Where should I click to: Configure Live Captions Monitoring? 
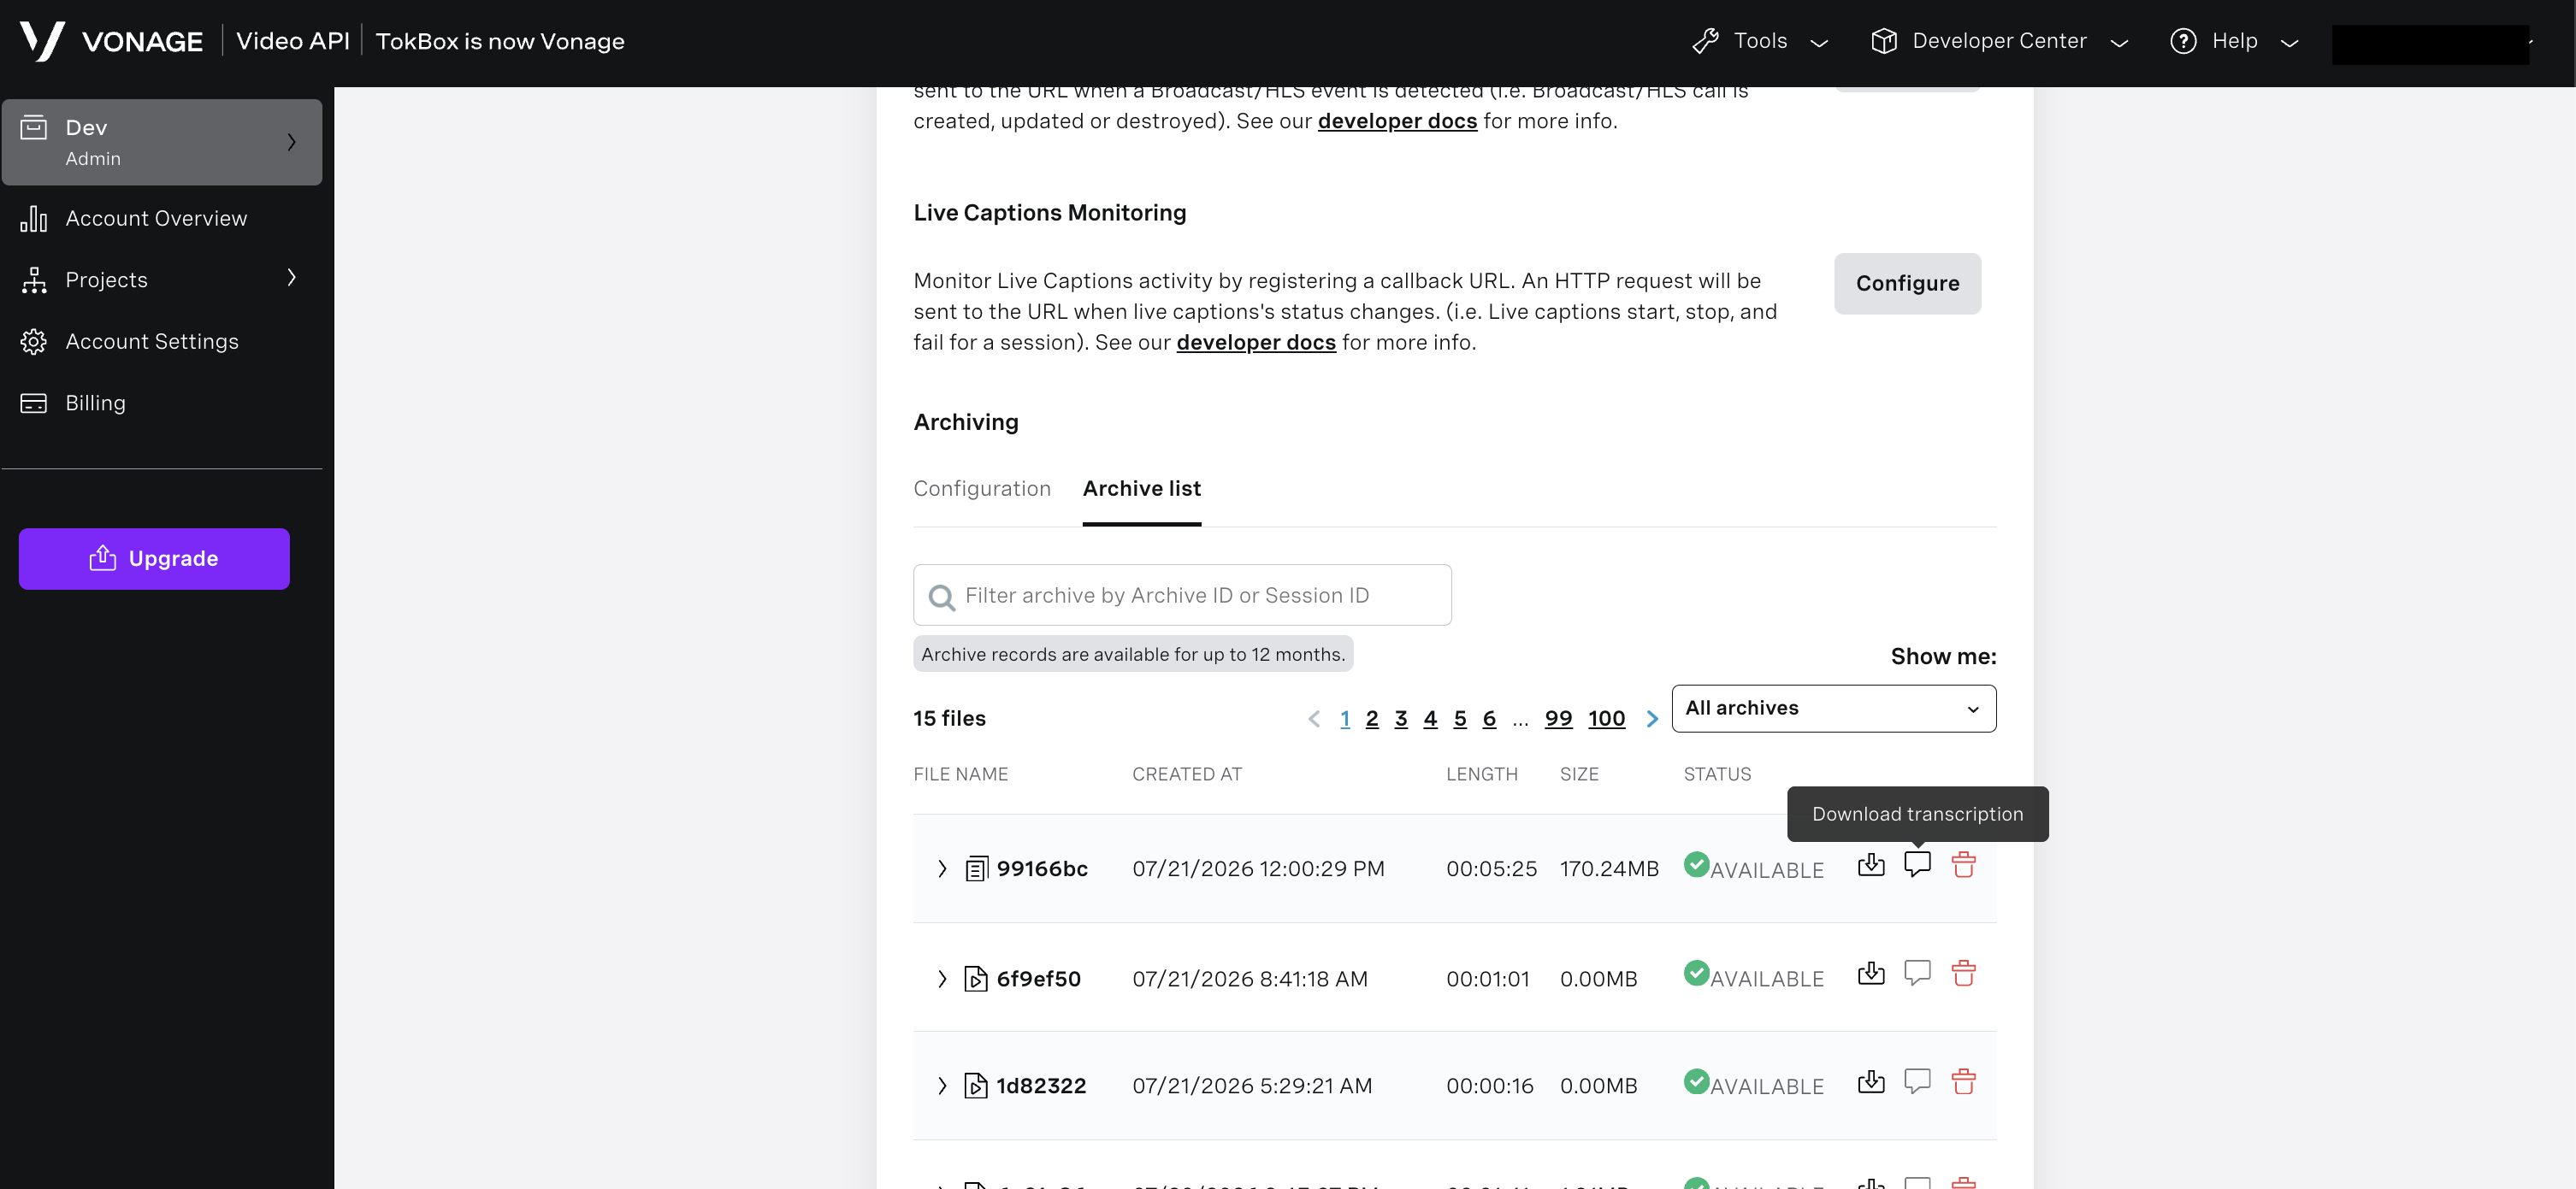pyautogui.click(x=1907, y=284)
